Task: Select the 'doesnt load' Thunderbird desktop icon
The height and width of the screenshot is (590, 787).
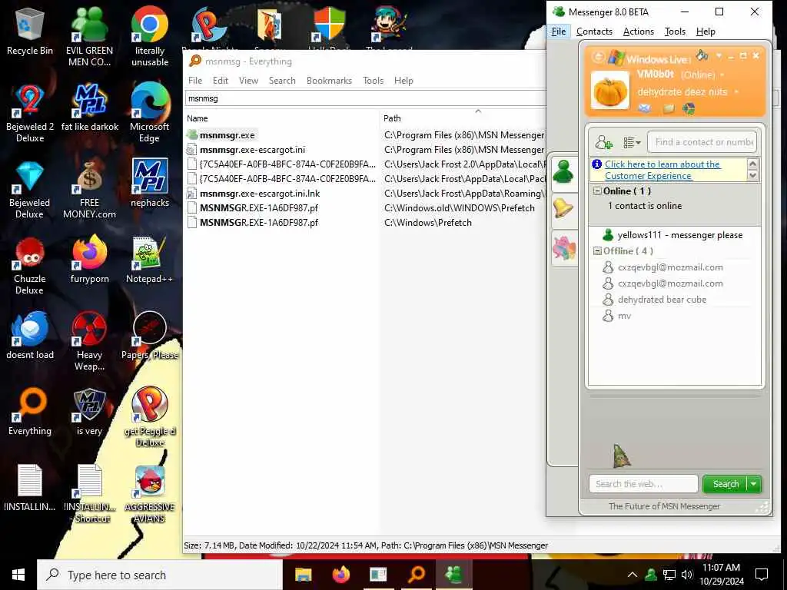Action: (x=30, y=336)
